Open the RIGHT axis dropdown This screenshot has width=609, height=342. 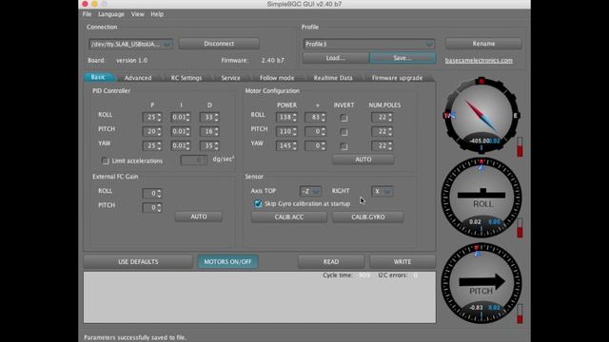click(x=382, y=191)
